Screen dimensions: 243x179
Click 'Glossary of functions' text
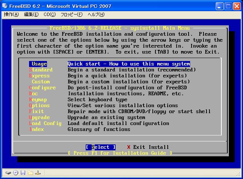tap(99, 130)
